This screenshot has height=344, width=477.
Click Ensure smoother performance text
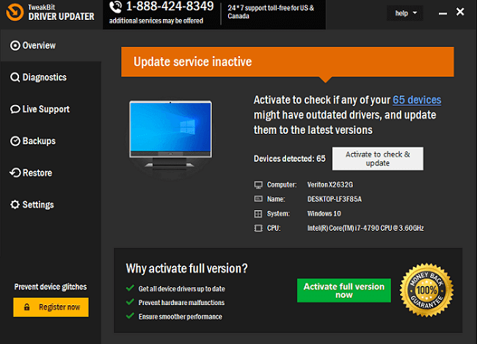pyautogui.click(x=180, y=317)
